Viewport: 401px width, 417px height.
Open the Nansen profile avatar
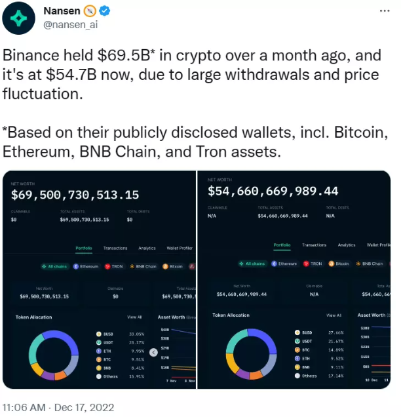coord(18,18)
